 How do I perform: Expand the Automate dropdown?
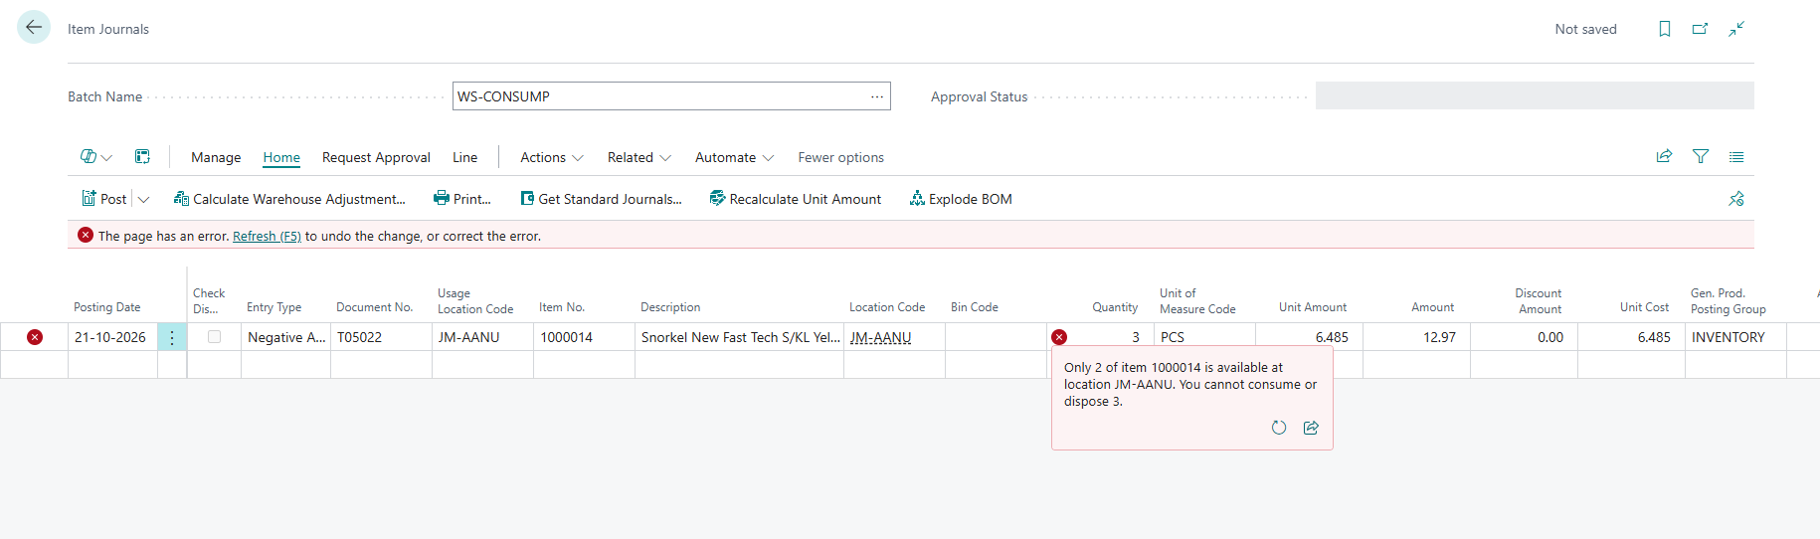click(734, 157)
